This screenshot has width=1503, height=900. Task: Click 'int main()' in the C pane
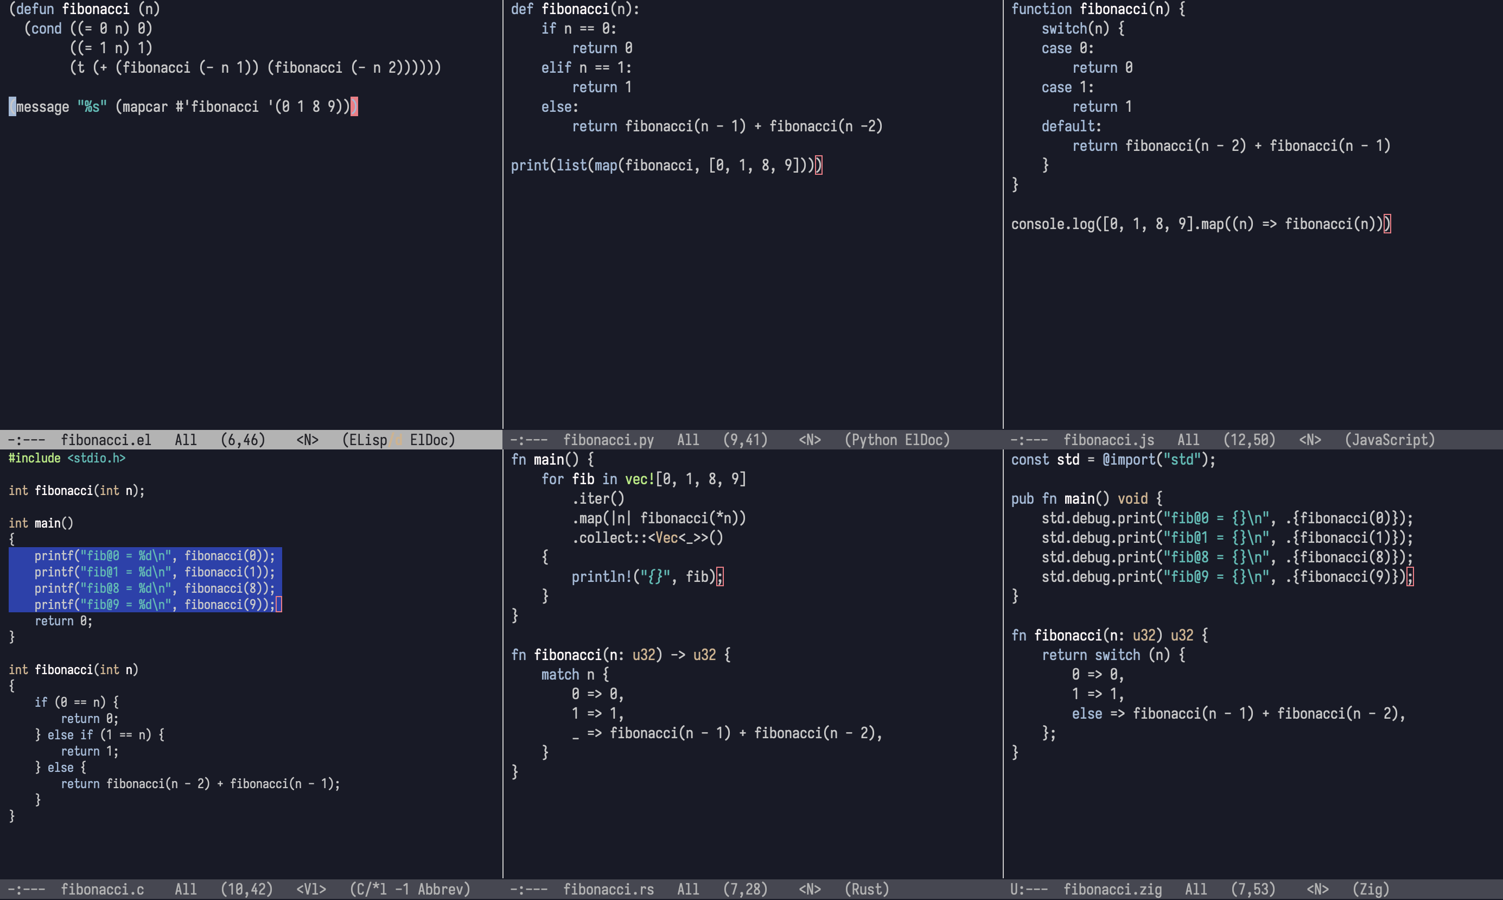pos(41,523)
